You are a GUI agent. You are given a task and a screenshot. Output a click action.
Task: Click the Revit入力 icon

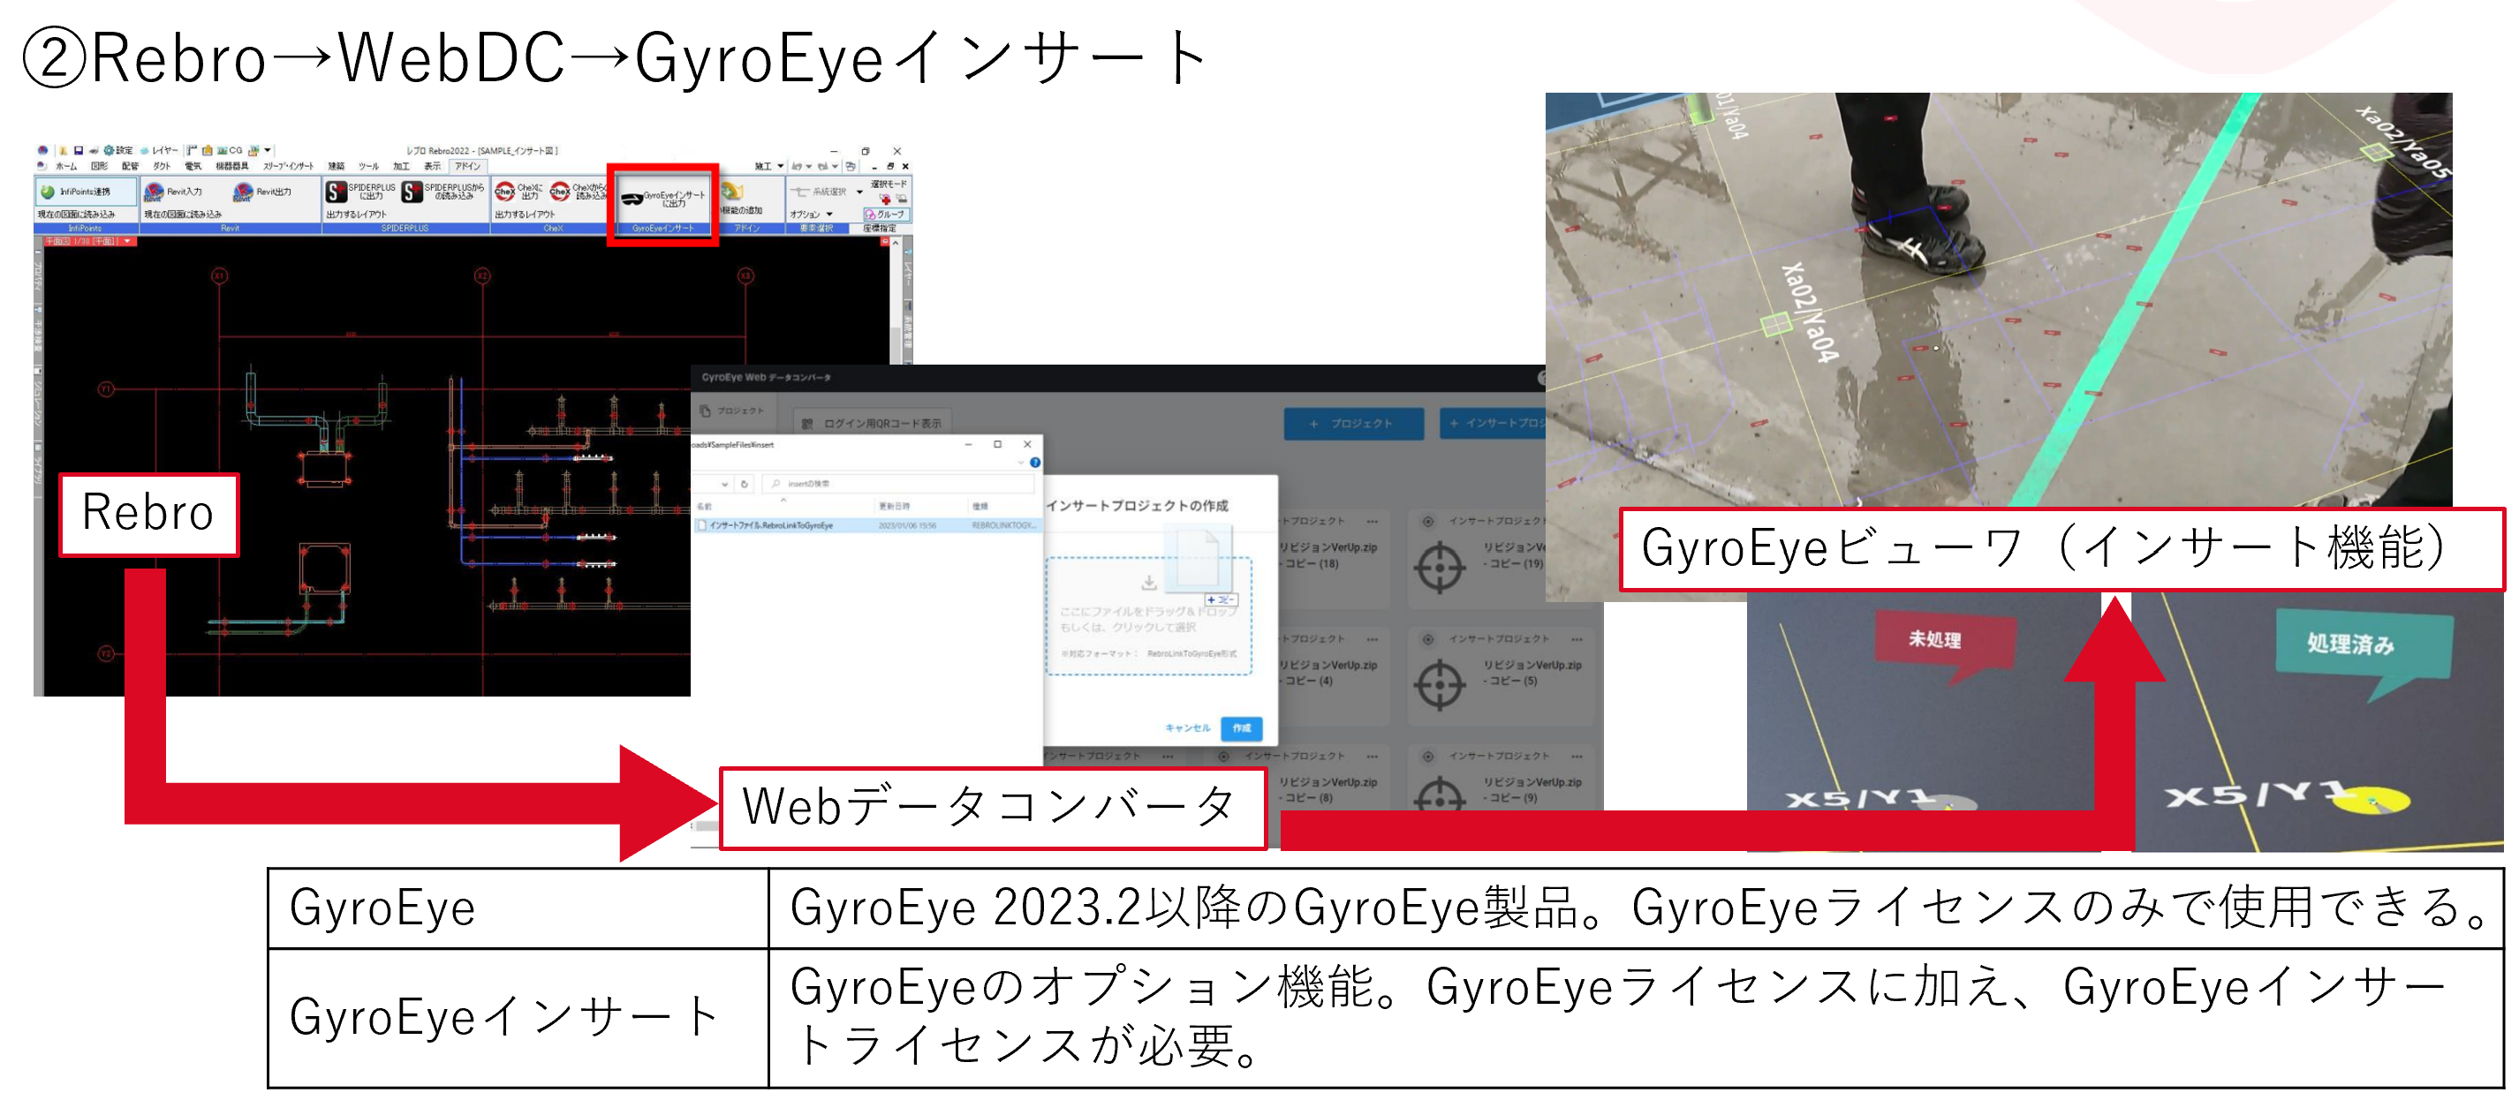tap(155, 192)
